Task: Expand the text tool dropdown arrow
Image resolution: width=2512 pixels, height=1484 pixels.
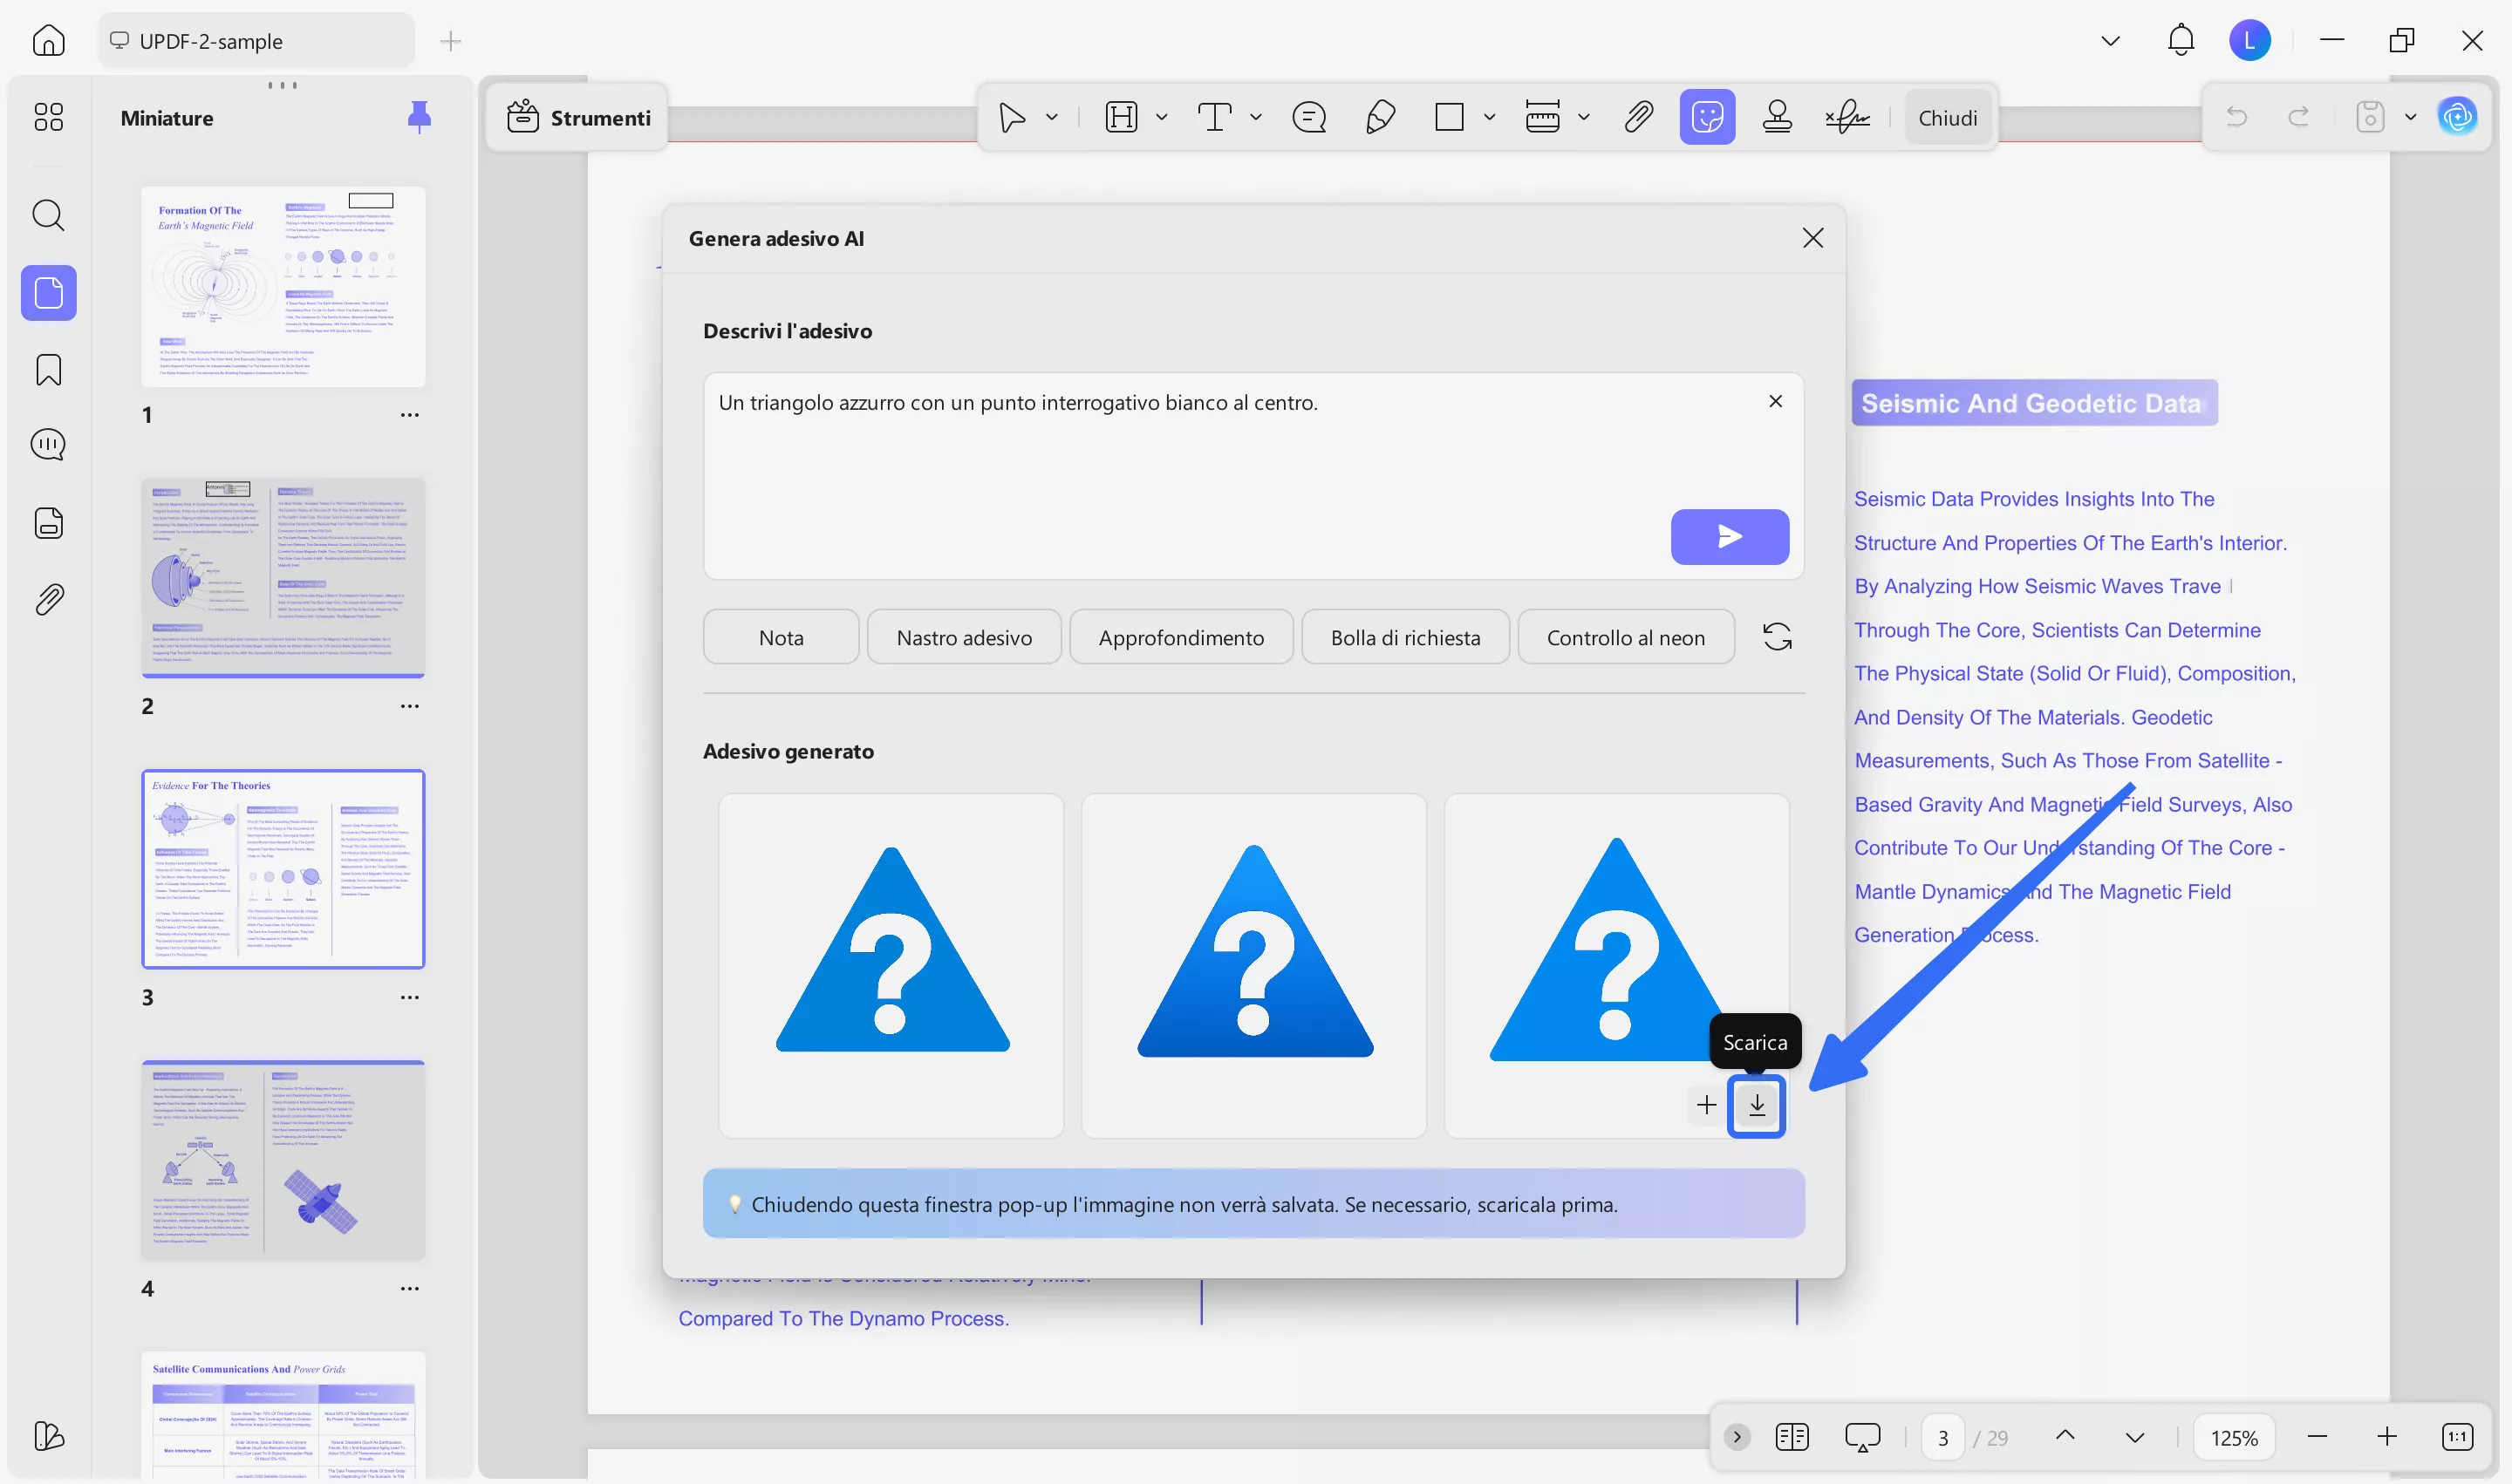Action: (1255, 118)
